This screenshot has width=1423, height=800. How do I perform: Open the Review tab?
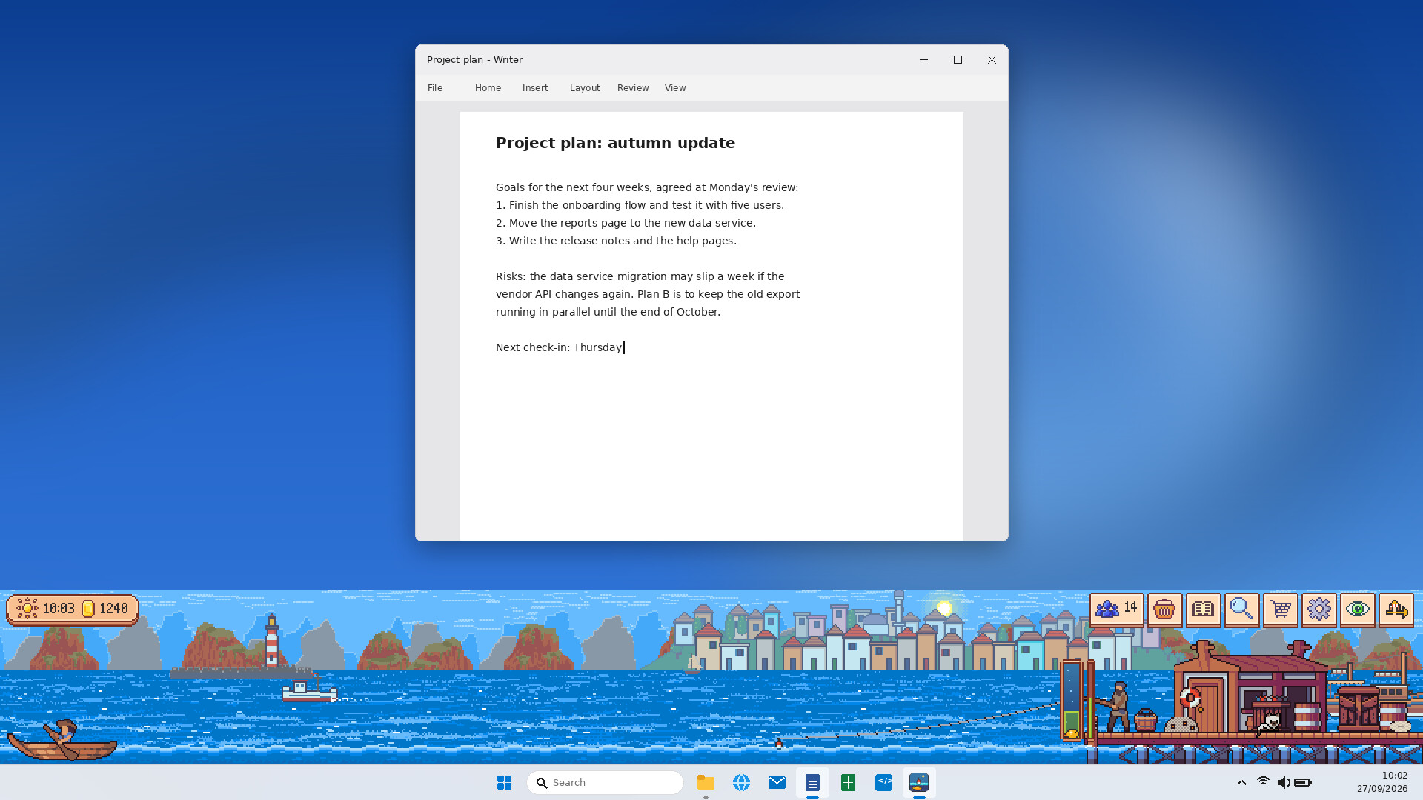coord(633,87)
